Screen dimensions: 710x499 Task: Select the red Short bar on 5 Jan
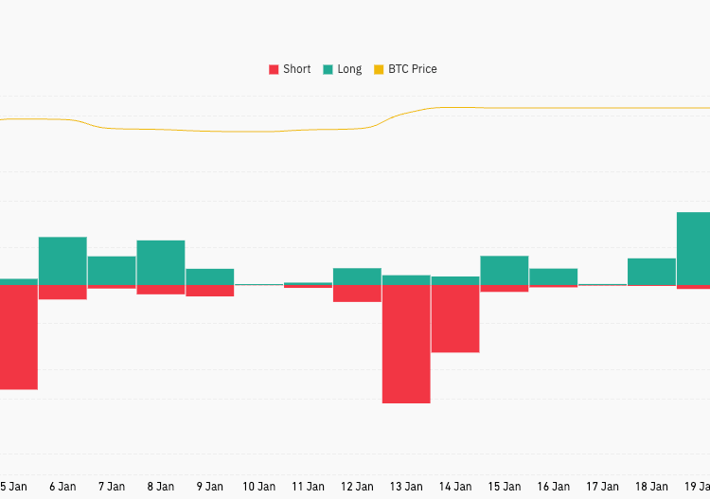tap(18, 336)
